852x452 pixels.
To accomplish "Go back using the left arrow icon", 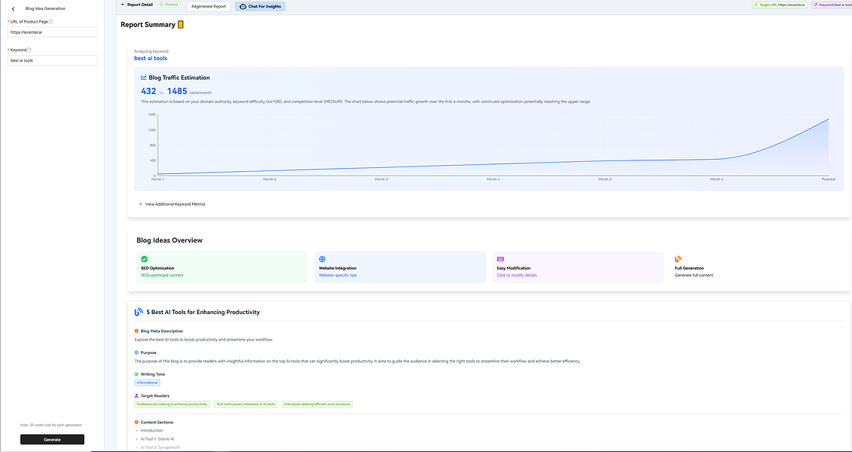I will [x=13, y=8].
